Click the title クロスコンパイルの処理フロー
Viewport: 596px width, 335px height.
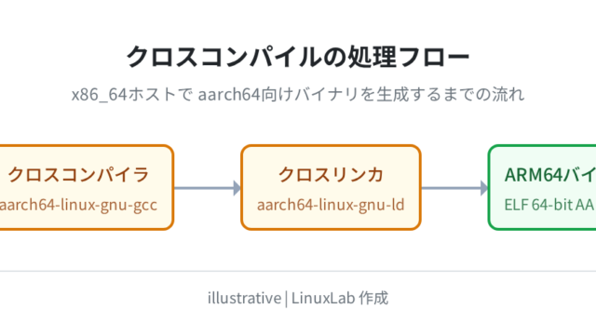[x=298, y=57]
